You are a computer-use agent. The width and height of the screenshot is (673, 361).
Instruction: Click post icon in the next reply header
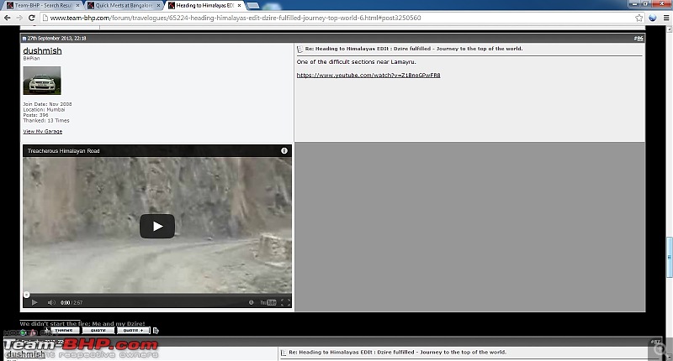point(284,353)
